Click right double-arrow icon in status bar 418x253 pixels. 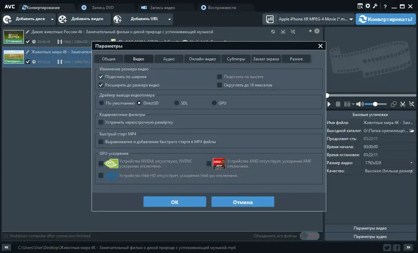point(408,247)
